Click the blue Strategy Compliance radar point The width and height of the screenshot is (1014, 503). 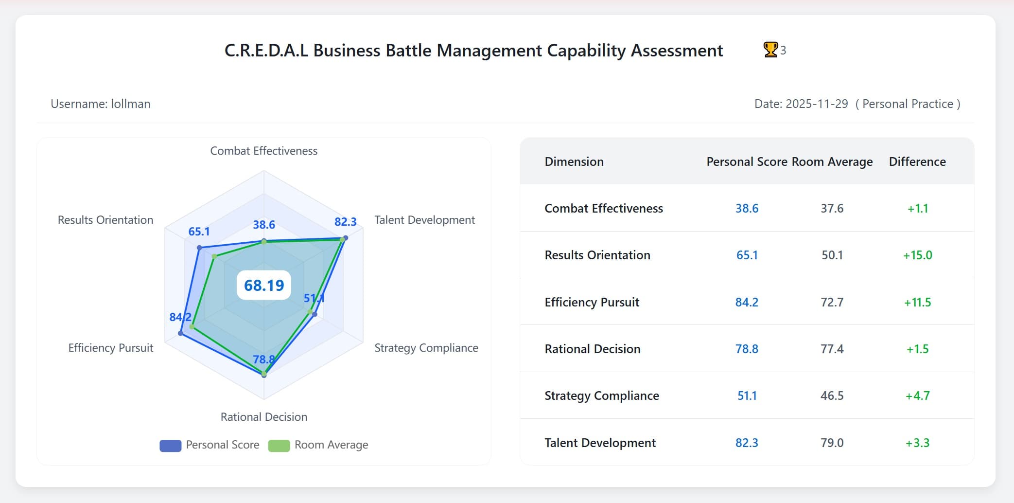pos(315,314)
